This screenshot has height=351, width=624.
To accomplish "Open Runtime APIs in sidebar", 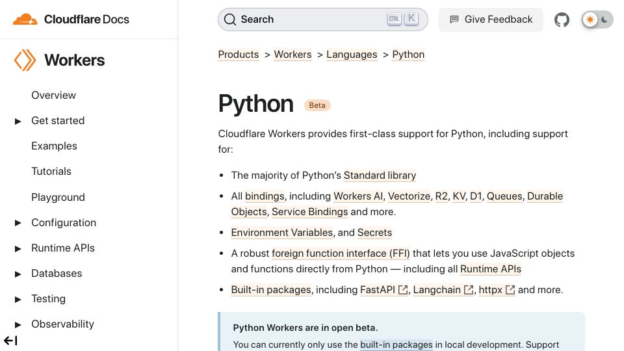I will [x=63, y=248].
